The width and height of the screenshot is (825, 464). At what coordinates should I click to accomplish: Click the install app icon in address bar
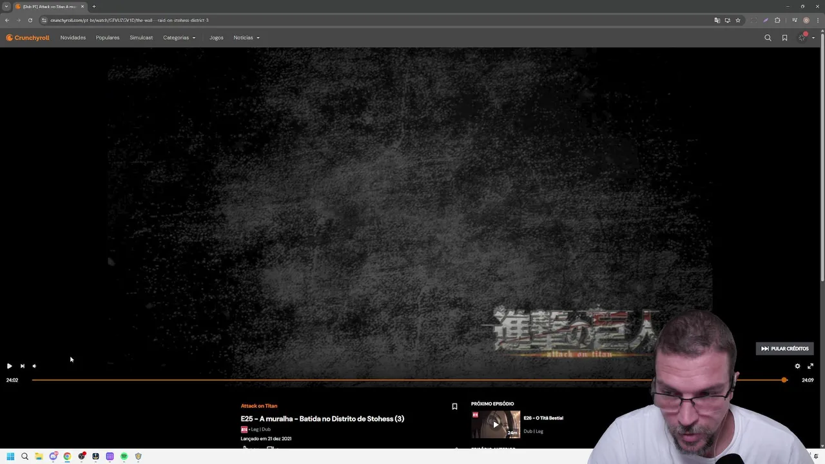pyautogui.click(x=728, y=20)
